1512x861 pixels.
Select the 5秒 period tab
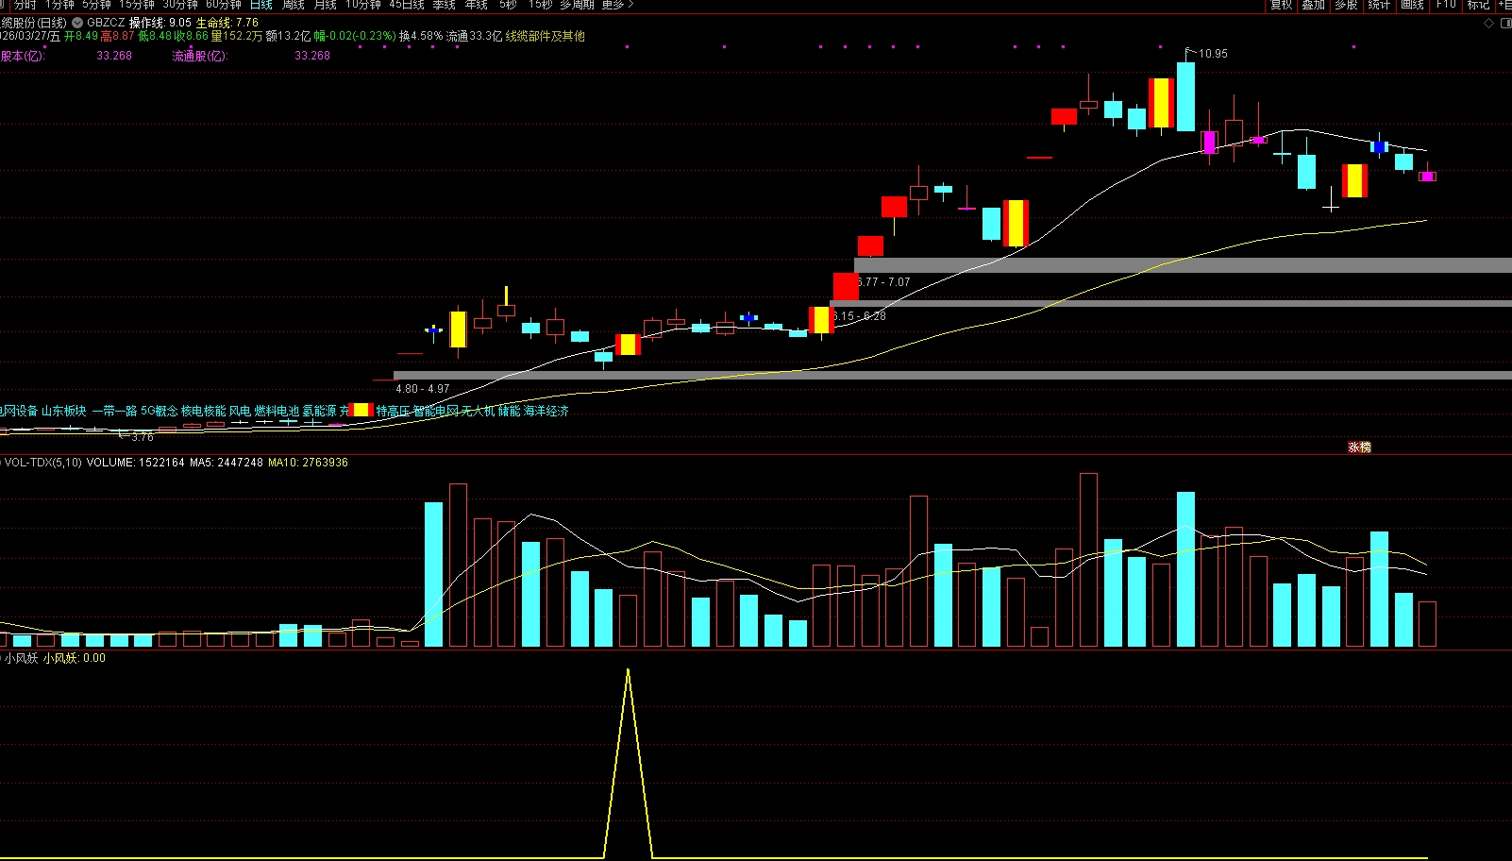coord(508,5)
